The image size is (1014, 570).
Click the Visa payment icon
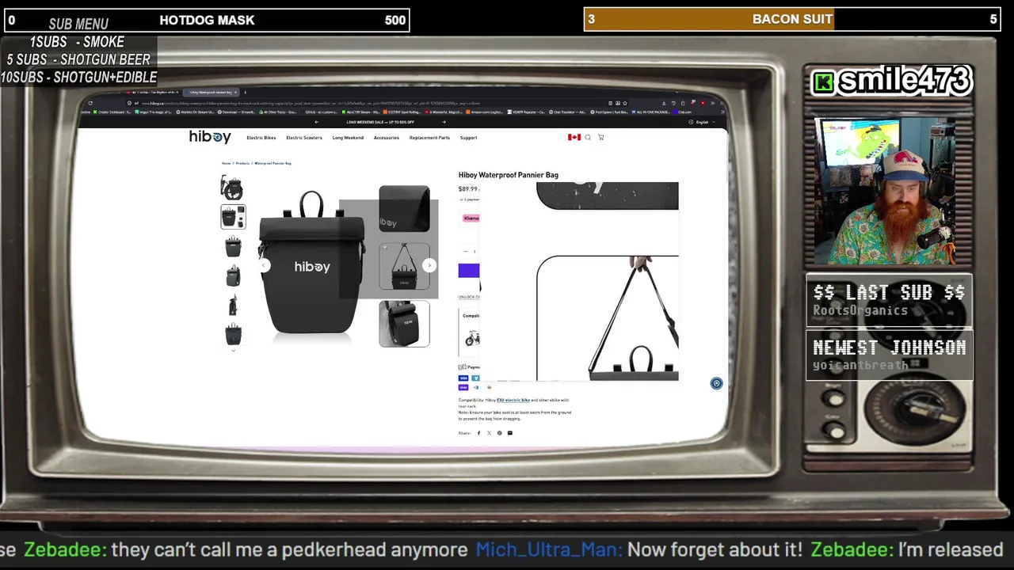click(463, 378)
